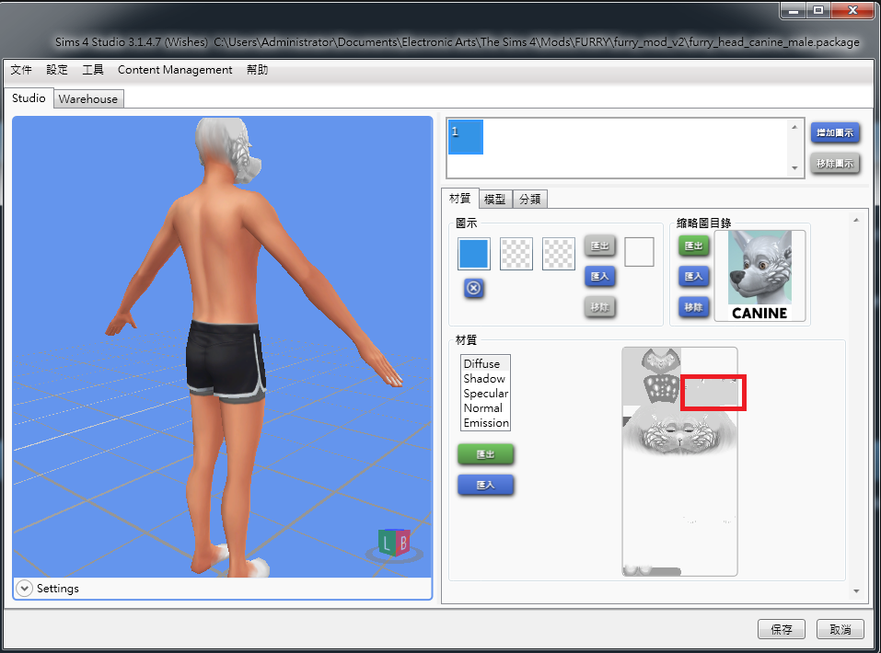Click 移除圖示 remove swatch button
The width and height of the screenshot is (881, 653).
pos(835,164)
